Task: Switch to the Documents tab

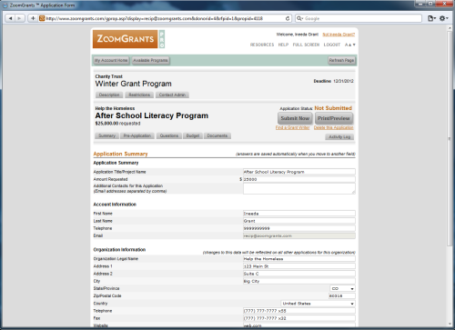Action: point(217,135)
